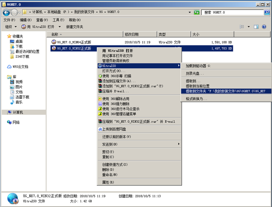
Task: Click 用 UltraISO 打开 toolbar button
Action: (x=38, y=27)
